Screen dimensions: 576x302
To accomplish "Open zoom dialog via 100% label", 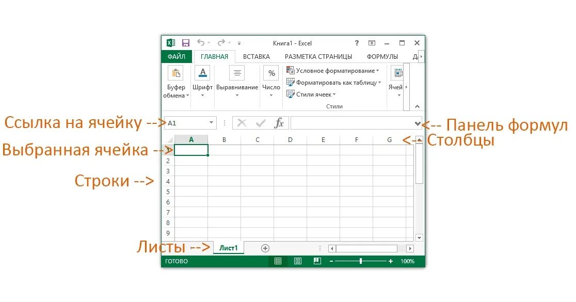I will click(407, 261).
